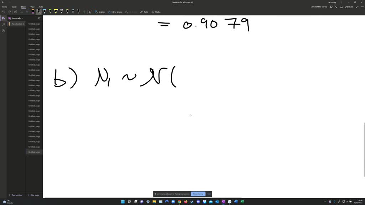Select the black pen tool
Viewport: 365px width, 205px height.
(38, 12)
